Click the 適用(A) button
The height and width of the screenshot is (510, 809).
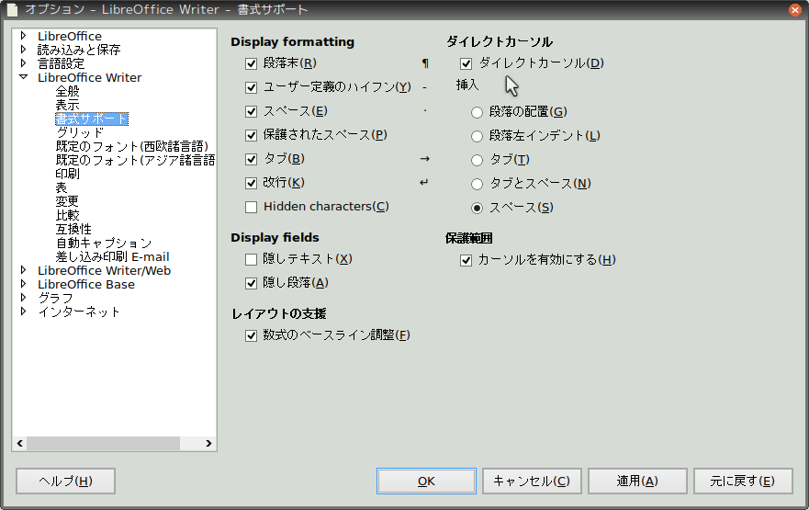[x=637, y=482]
